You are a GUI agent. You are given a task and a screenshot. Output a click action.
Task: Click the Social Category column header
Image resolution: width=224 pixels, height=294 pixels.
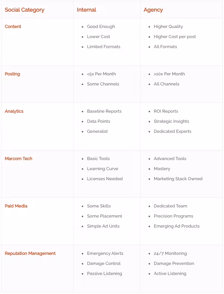point(24,10)
